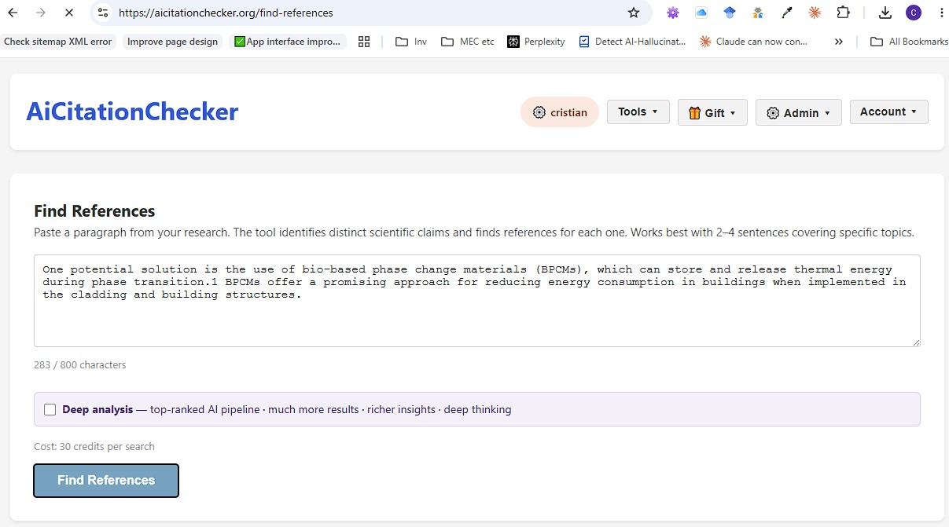
Task: Stop loading the page
Action: coord(68,13)
